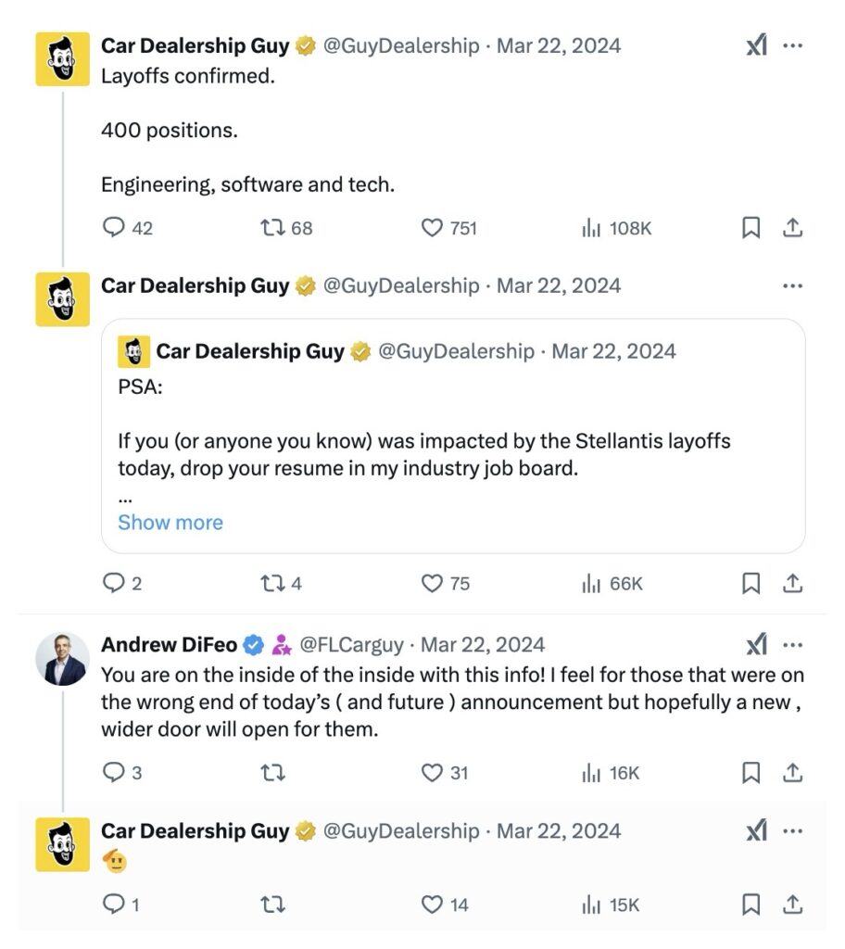Share the salute emoji reply tweet
This screenshot has height=949, width=845.
pyautogui.click(x=793, y=905)
